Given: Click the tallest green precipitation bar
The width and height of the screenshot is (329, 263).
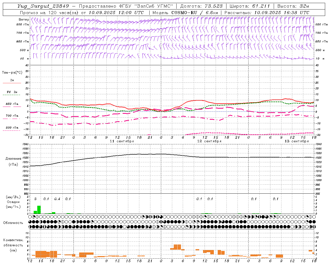Looking at the screenshot, I should (x=39, y=210).
